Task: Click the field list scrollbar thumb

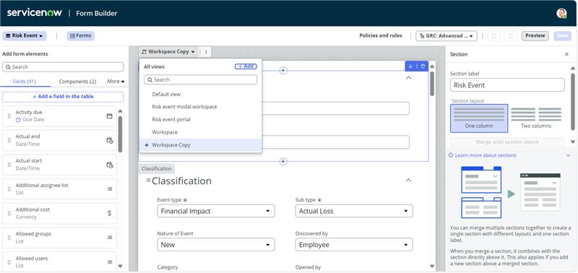Action: pyautogui.click(x=120, y=134)
